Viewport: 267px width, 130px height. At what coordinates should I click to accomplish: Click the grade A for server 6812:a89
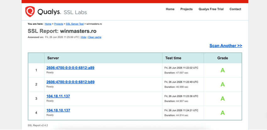click(223, 70)
